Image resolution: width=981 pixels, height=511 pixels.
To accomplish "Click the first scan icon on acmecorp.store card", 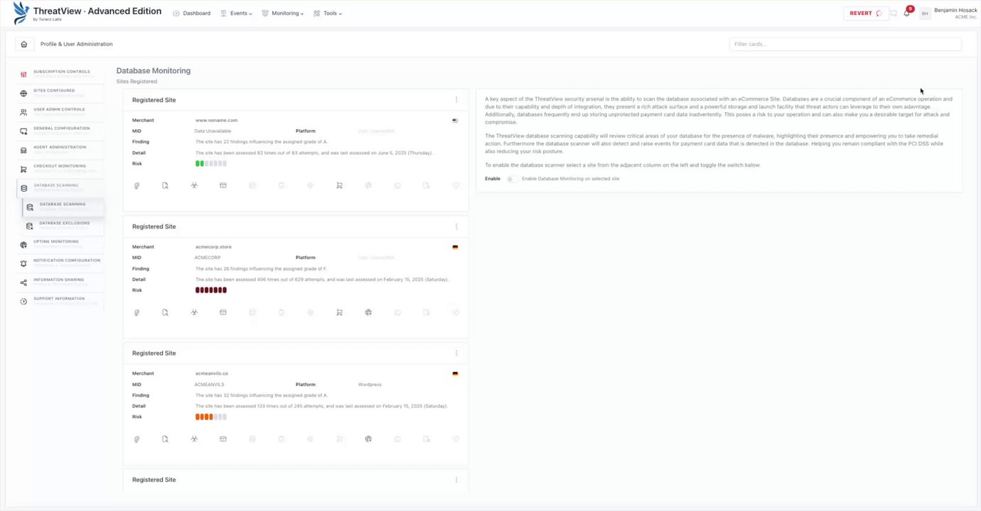I will [136, 312].
